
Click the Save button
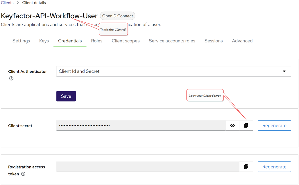click(66, 96)
